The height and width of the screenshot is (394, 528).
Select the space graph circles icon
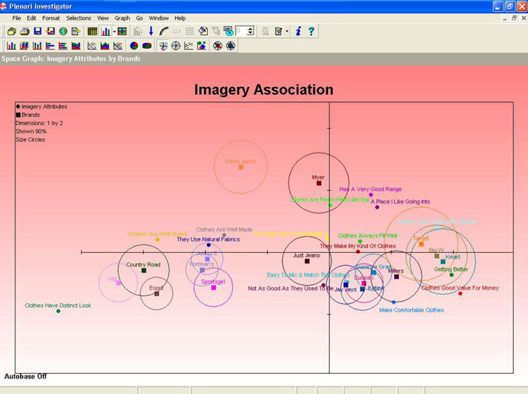163,46
